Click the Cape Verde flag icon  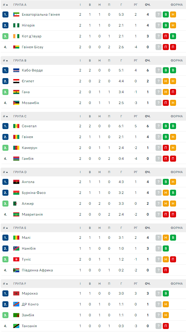(x=16, y=70)
